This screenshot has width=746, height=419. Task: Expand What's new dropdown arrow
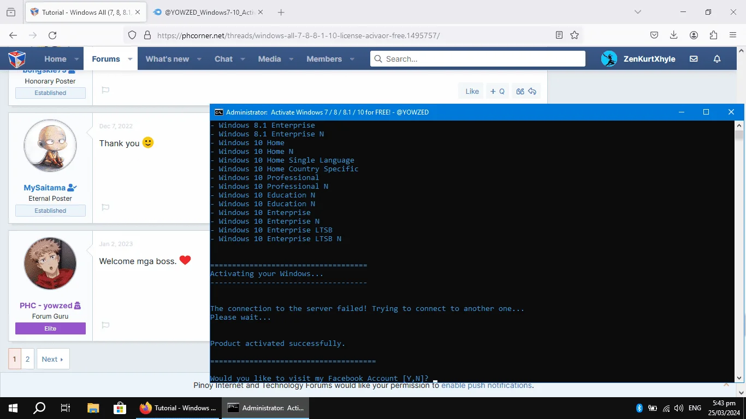coord(199,59)
